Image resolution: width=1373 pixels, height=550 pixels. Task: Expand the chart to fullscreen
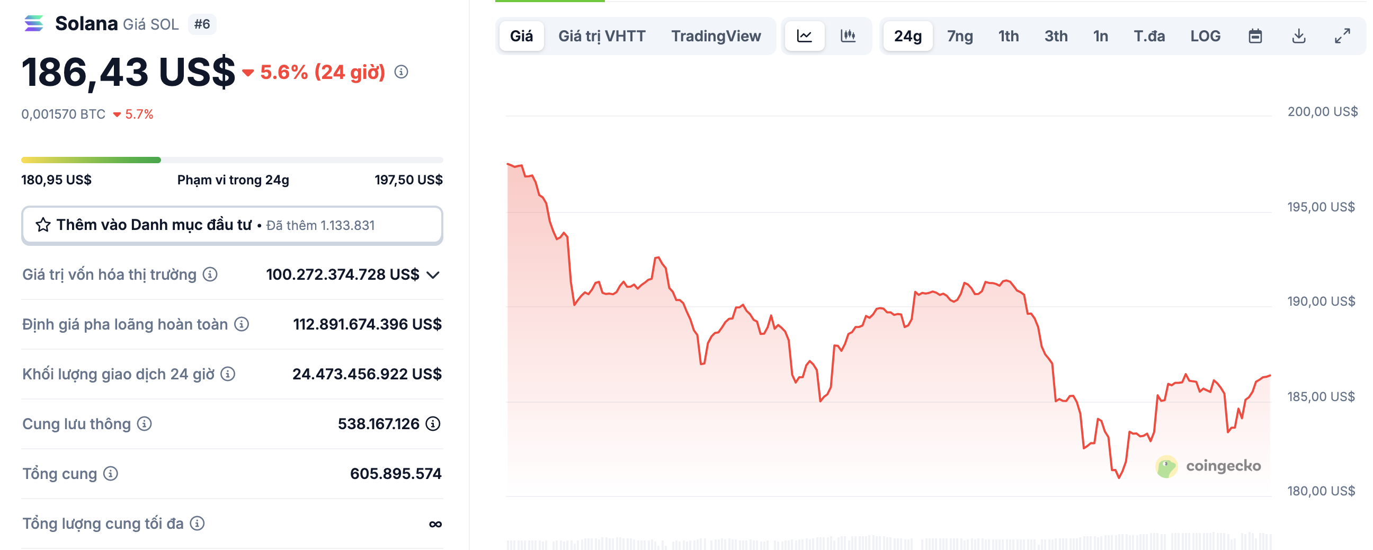coord(1342,36)
